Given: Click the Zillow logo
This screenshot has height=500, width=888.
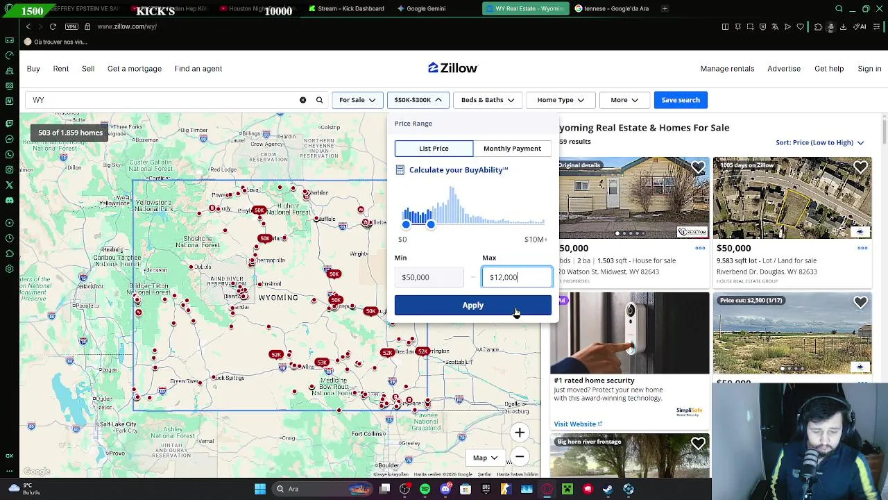Looking at the screenshot, I should 452,68.
